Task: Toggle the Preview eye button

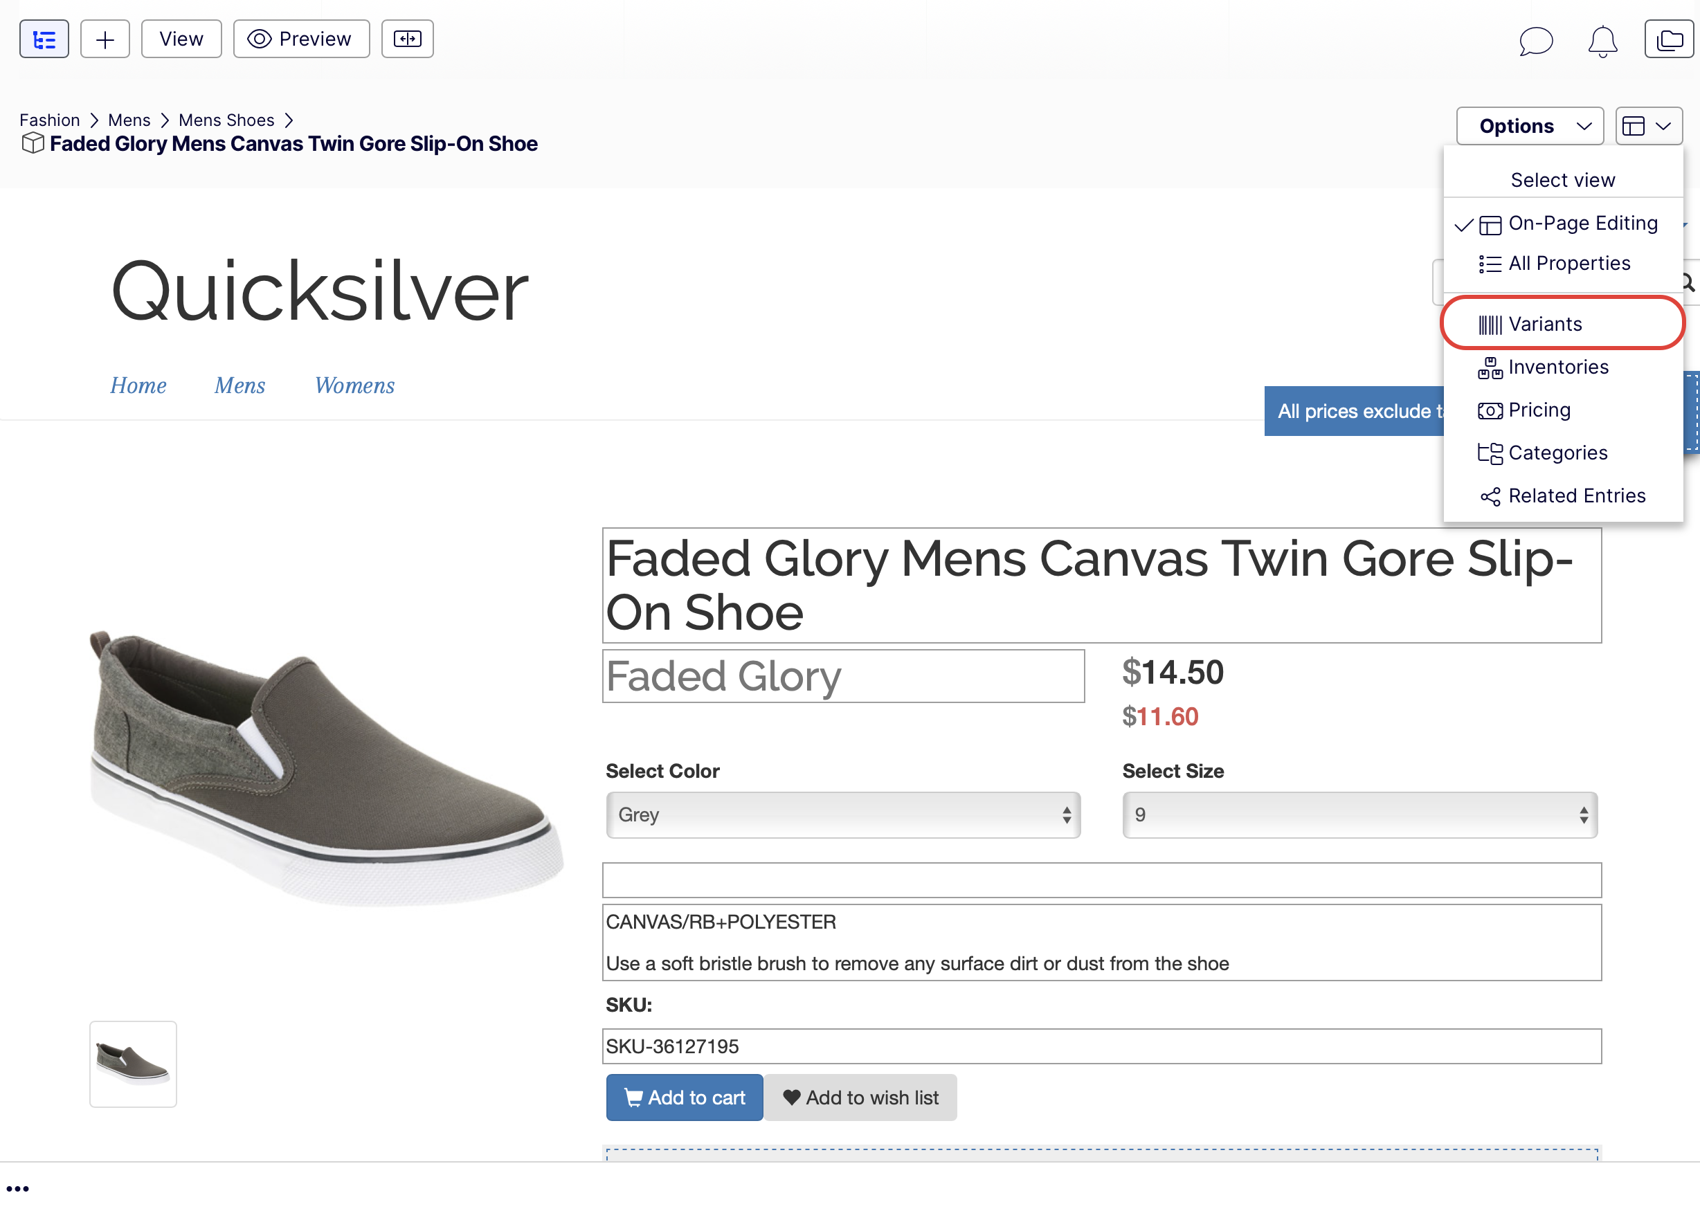Action: [301, 39]
